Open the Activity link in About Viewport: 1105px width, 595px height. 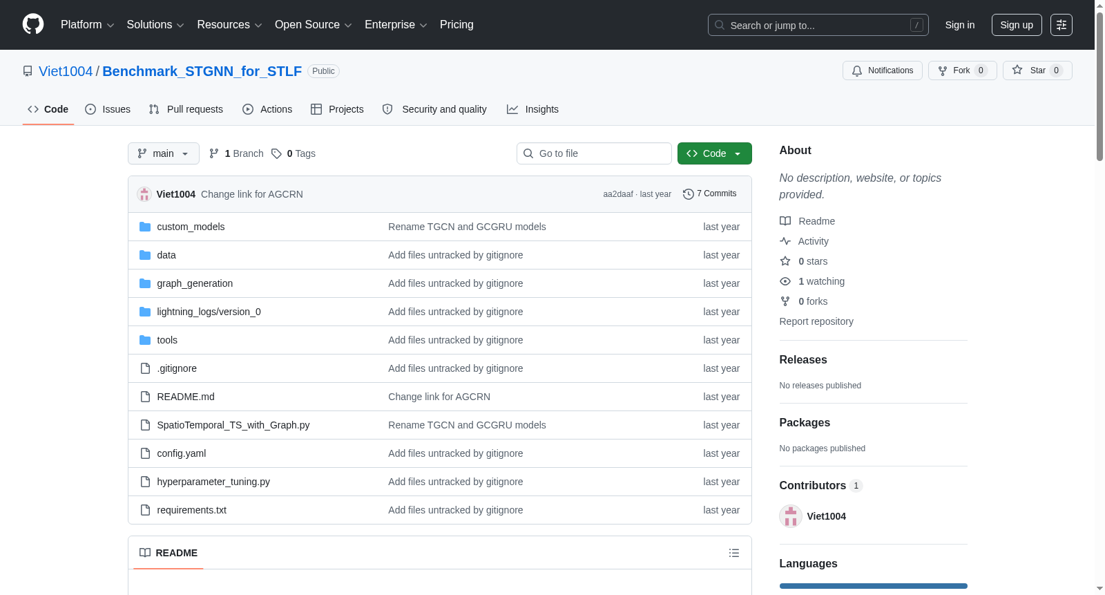(x=804, y=241)
